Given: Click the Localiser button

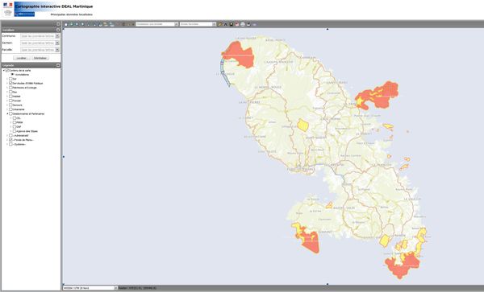Looking at the screenshot, I should pyautogui.click(x=21, y=58).
